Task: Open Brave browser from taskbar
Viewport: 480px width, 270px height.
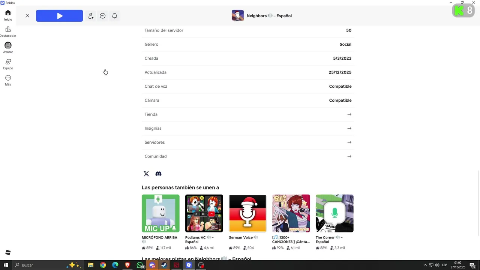Action: [x=127, y=265]
